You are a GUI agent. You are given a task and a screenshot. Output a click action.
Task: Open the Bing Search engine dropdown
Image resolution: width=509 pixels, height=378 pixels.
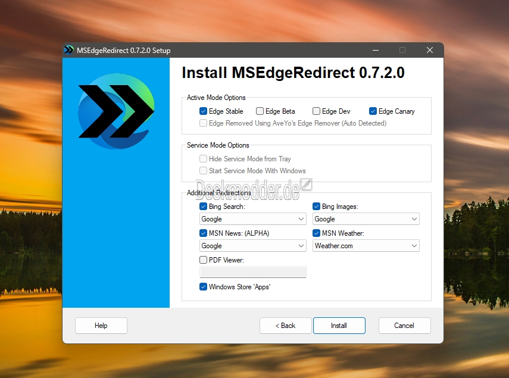click(252, 219)
